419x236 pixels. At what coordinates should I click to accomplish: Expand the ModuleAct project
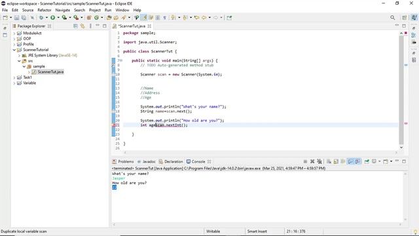tap(14, 33)
